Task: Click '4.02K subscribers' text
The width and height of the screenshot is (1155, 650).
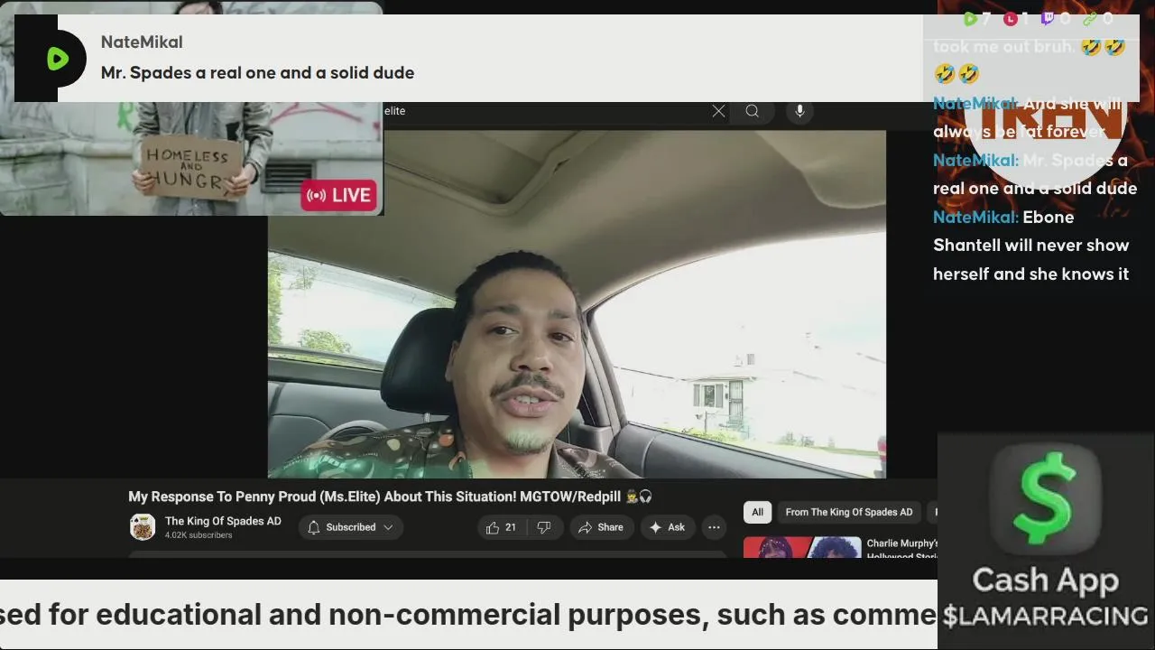Action: coord(199,535)
